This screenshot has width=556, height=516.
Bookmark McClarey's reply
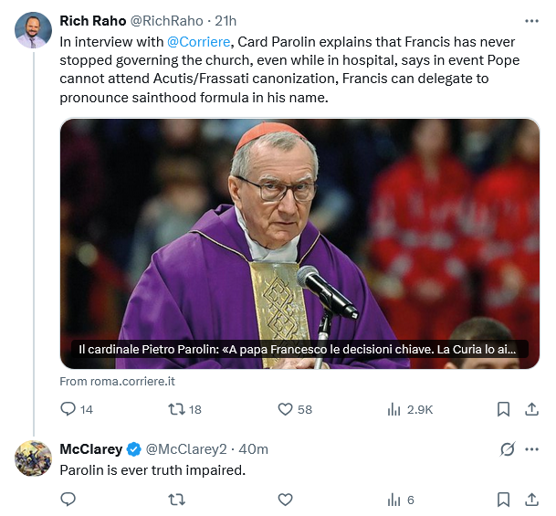coord(504,500)
